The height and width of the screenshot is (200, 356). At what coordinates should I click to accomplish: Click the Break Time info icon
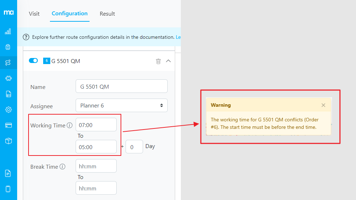(62, 167)
